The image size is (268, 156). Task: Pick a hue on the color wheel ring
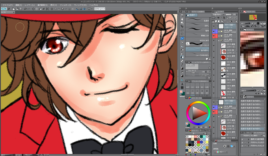(198, 102)
